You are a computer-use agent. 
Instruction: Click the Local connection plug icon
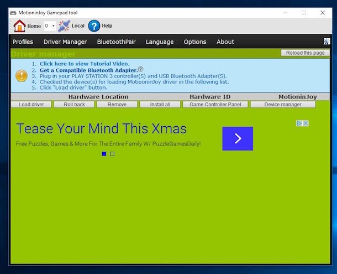(x=64, y=26)
